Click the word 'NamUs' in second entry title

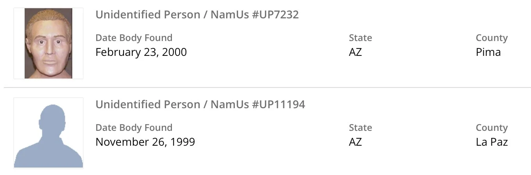click(x=229, y=105)
